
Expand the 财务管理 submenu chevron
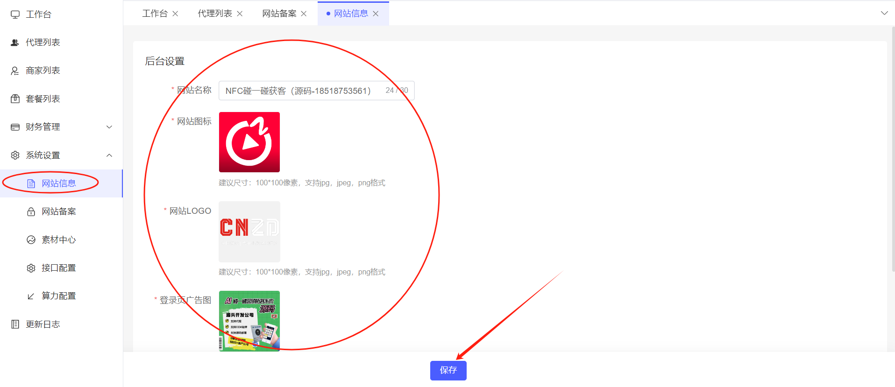(109, 127)
